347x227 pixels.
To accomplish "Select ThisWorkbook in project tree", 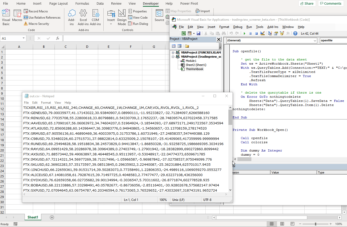I will pyautogui.click(x=194, y=69).
